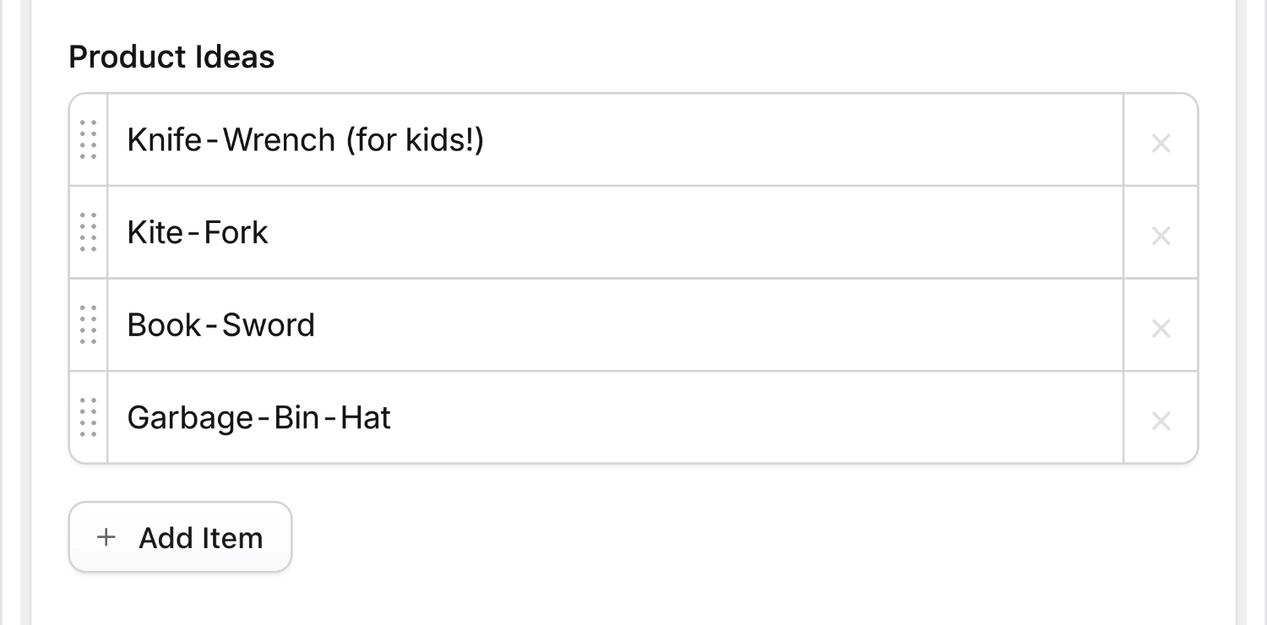Click the plus icon in Add Item
This screenshot has width=1267, height=625.
tap(106, 536)
